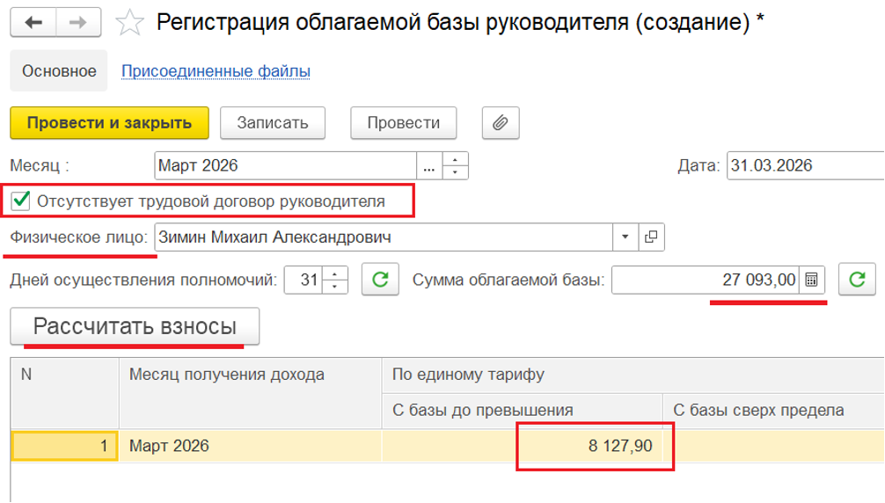The height and width of the screenshot is (503, 885).
Task: Change days count with spinner arrows
Action: pos(335,281)
